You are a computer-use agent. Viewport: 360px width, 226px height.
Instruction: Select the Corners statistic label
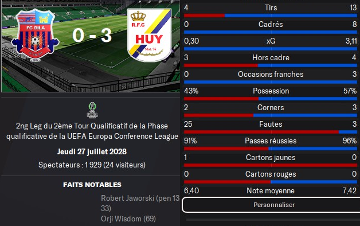tap(271, 107)
